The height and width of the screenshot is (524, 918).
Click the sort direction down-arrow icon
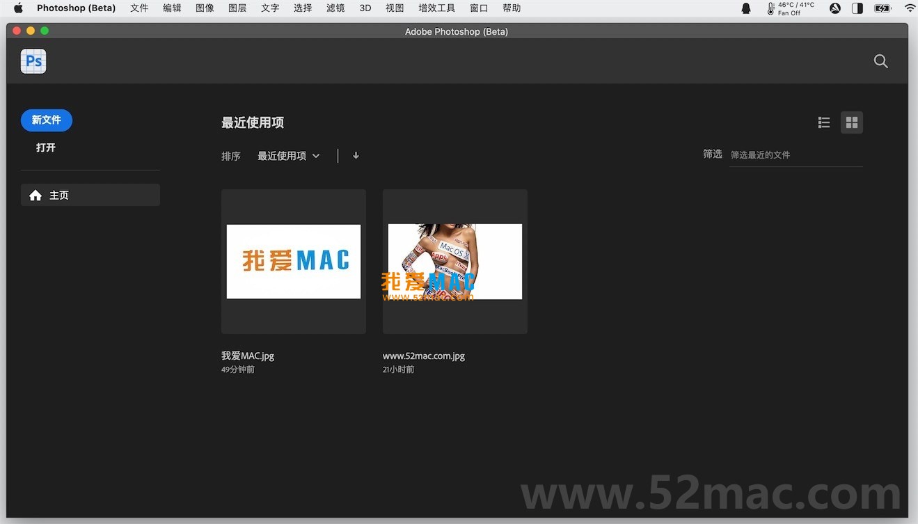coord(356,155)
